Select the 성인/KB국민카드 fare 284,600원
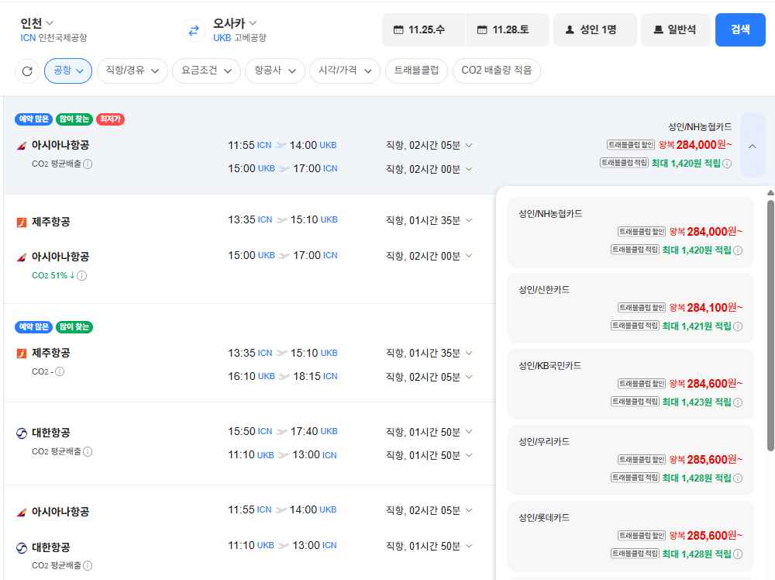Viewport: 775px width, 580px height. [631, 384]
